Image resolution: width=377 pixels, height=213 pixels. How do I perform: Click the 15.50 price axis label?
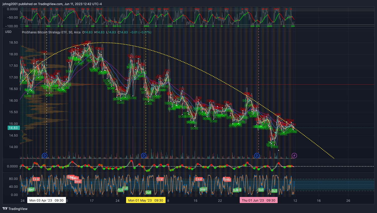(14, 112)
